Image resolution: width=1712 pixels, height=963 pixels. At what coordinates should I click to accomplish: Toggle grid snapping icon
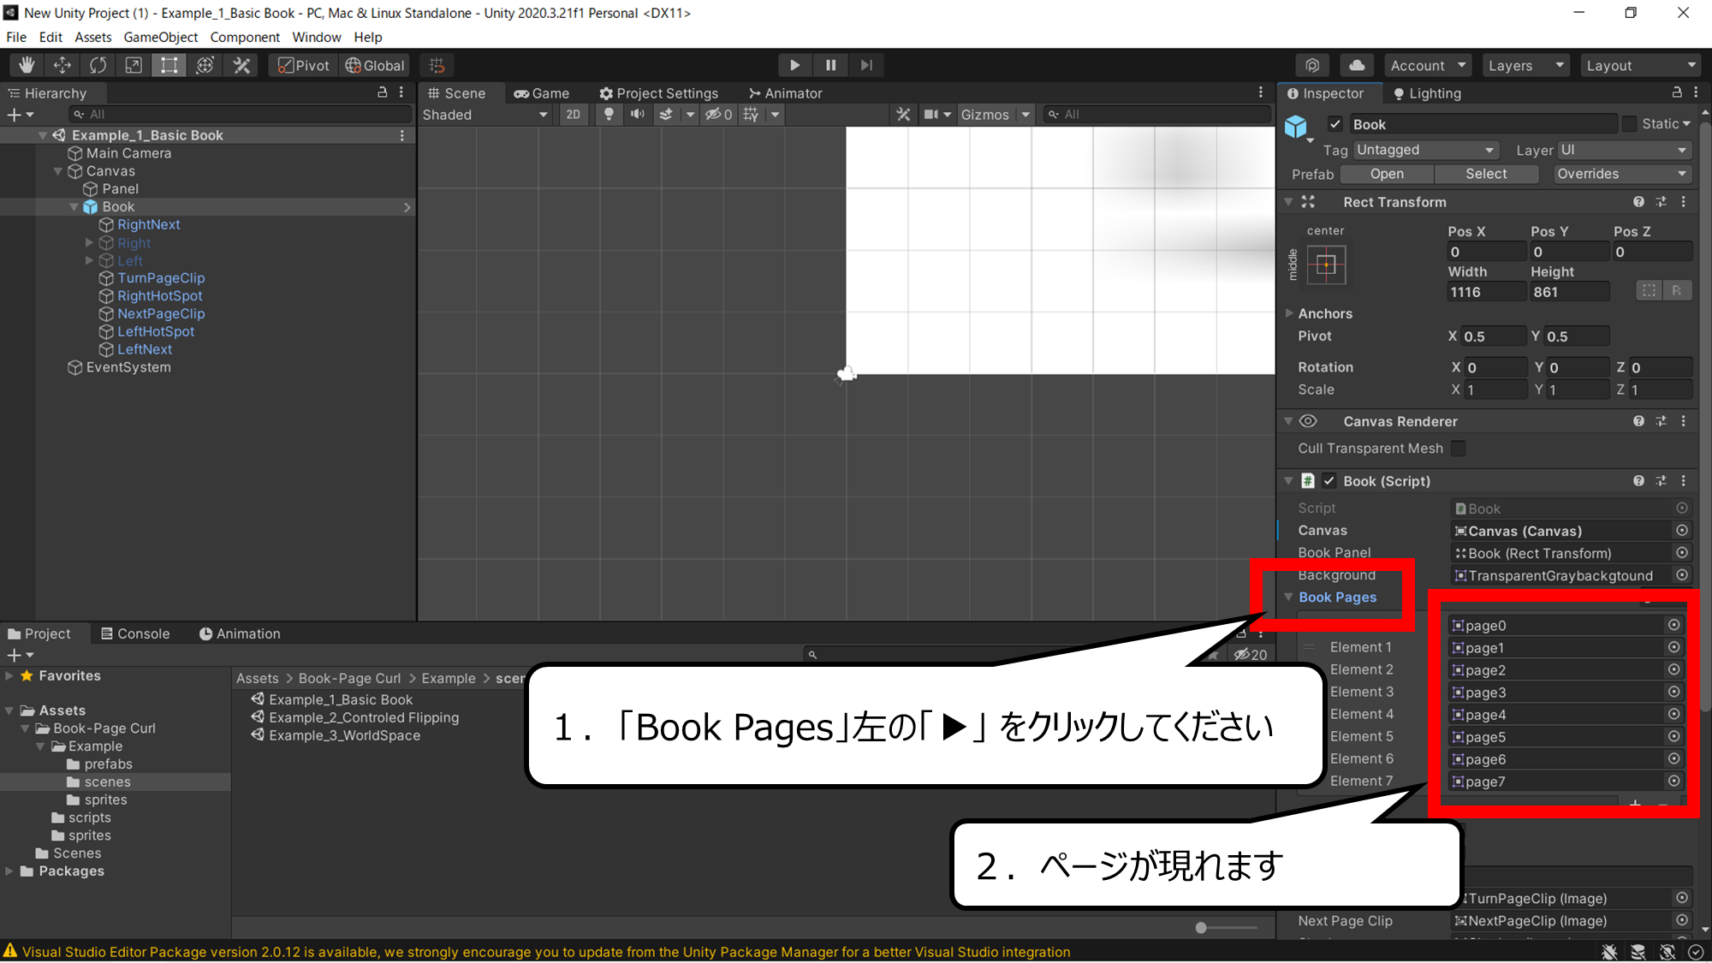coord(437,65)
